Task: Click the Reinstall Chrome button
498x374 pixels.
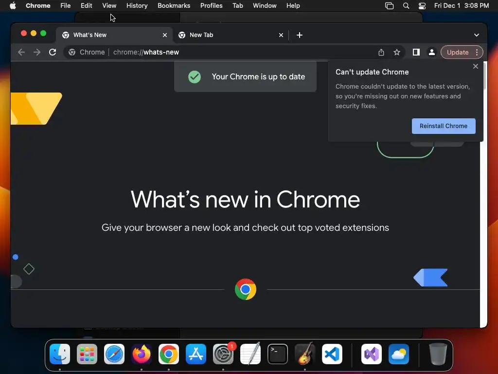Action: 444,126
